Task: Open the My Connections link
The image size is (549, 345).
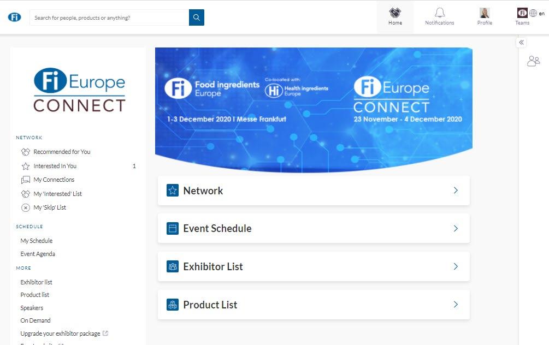Action: point(54,180)
